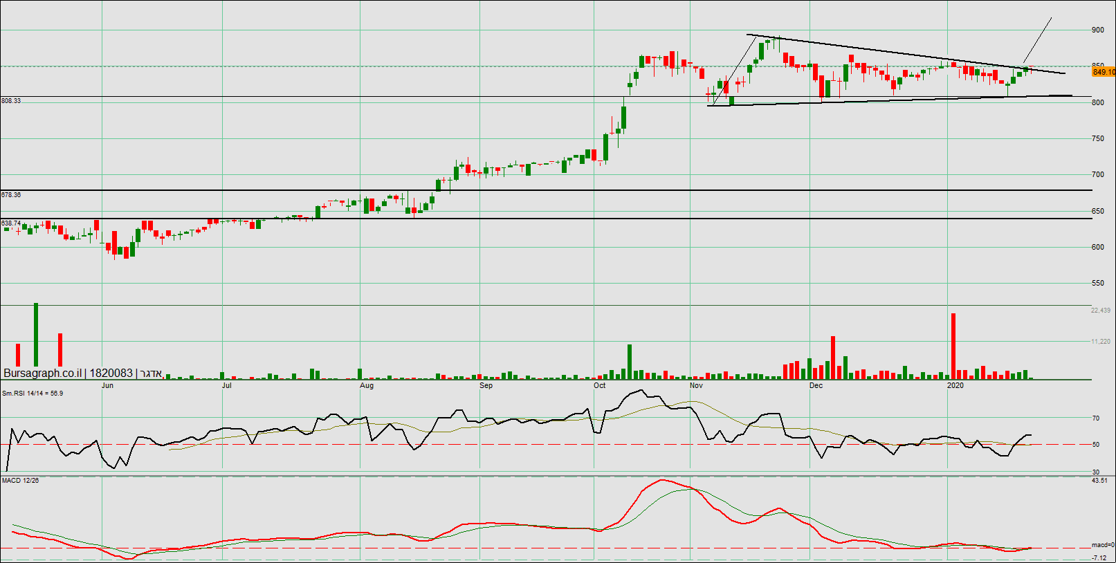The image size is (1116, 563).
Task: Click the 900 price axis label
Action: (x=1097, y=30)
